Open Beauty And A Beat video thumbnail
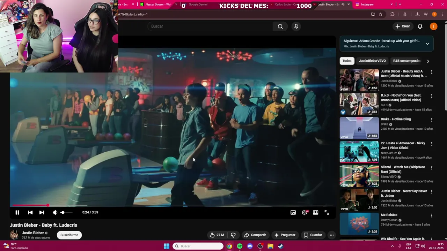Viewport: 447px width, 251px height. (x=359, y=80)
